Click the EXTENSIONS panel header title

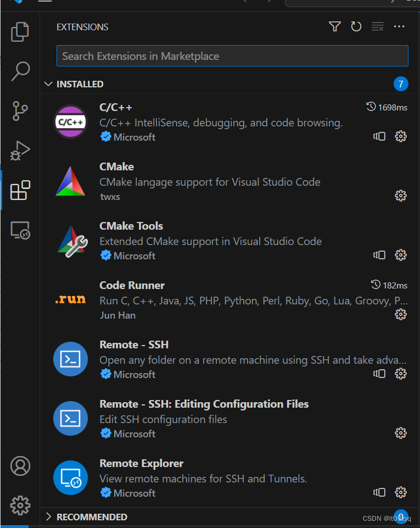coord(82,27)
